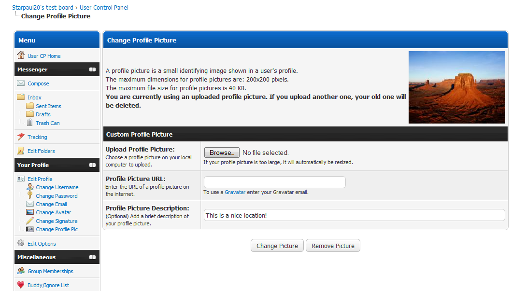Click the Buddy/Ignore List heart icon
Screen dimensions: 526x291
[21, 285]
